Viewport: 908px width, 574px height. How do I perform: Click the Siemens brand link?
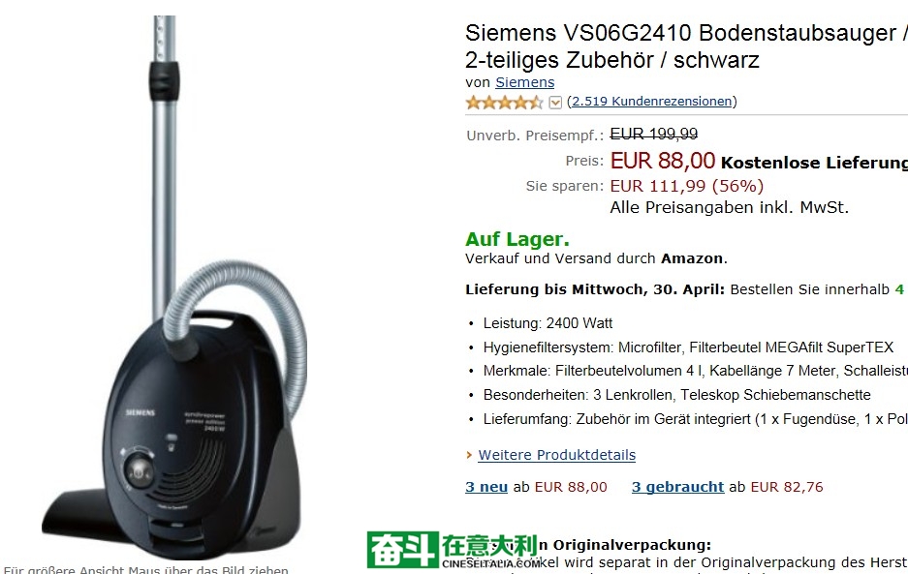(524, 82)
